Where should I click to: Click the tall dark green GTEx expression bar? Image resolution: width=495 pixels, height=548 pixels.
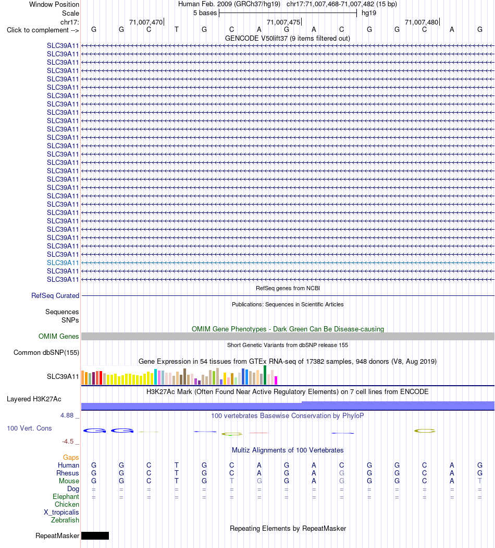pyautogui.click(x=265, y=375)
